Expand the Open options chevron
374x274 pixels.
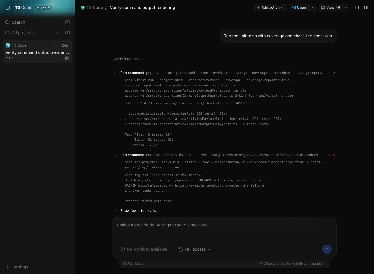(x=312, y=8)
